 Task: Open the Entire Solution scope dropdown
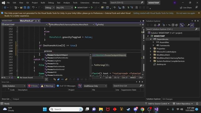(14, 86)
